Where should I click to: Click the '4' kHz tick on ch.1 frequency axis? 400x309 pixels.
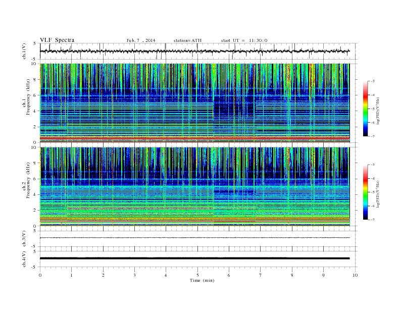(x=35, y=111)
